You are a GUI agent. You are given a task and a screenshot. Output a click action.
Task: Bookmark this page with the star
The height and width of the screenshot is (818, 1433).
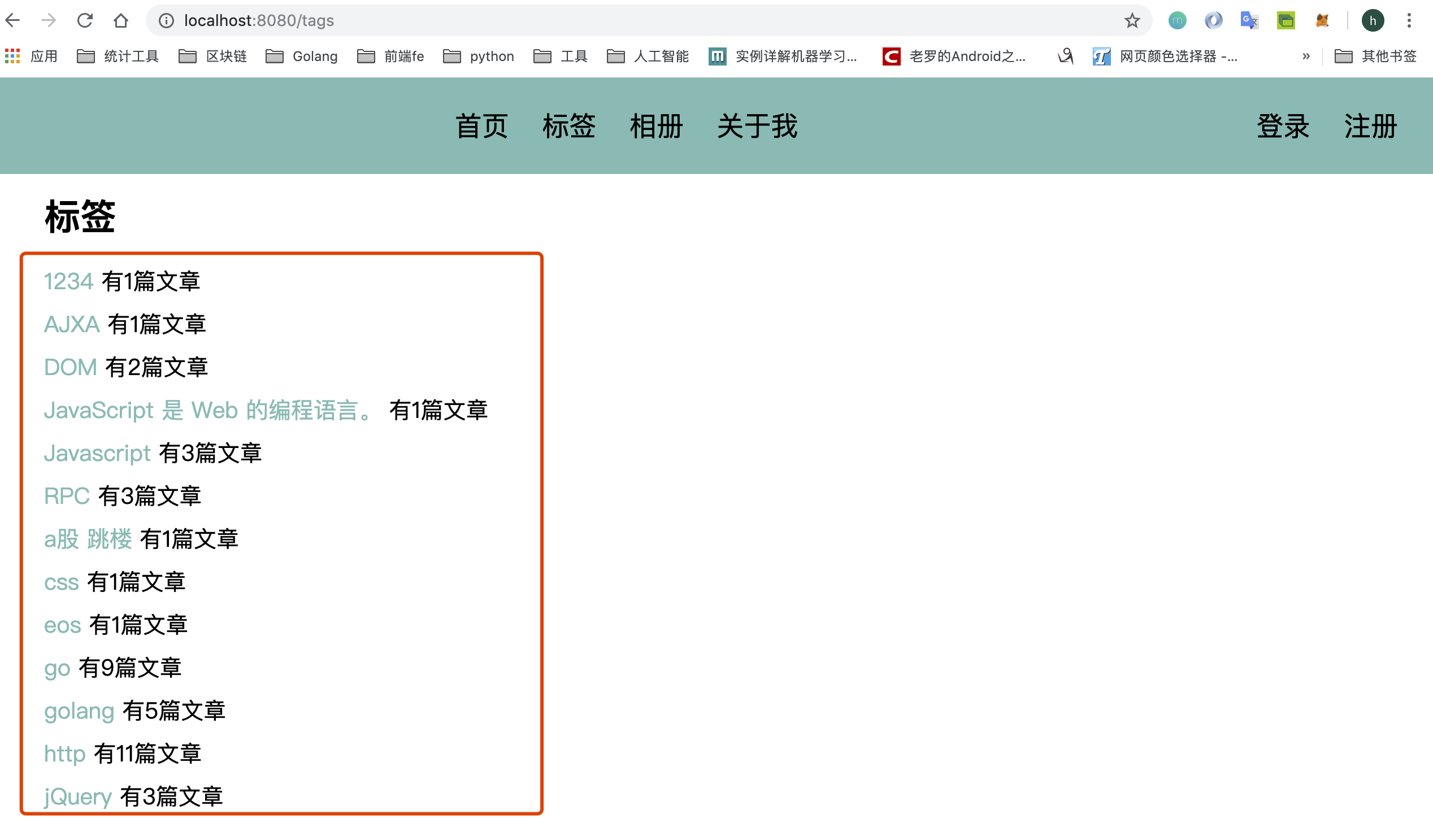click(x=1132, y=20)
